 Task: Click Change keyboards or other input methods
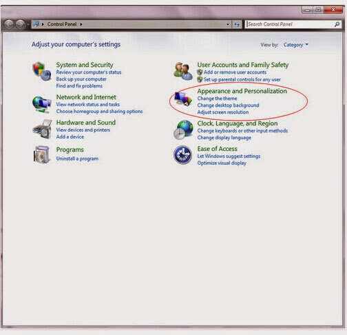coord(242,131)
